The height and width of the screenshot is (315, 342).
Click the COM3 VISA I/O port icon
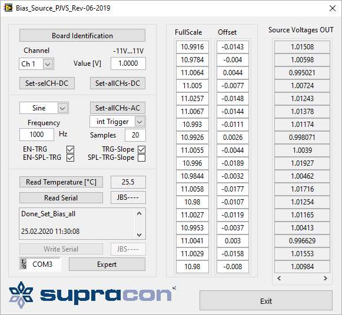[24, 264]
